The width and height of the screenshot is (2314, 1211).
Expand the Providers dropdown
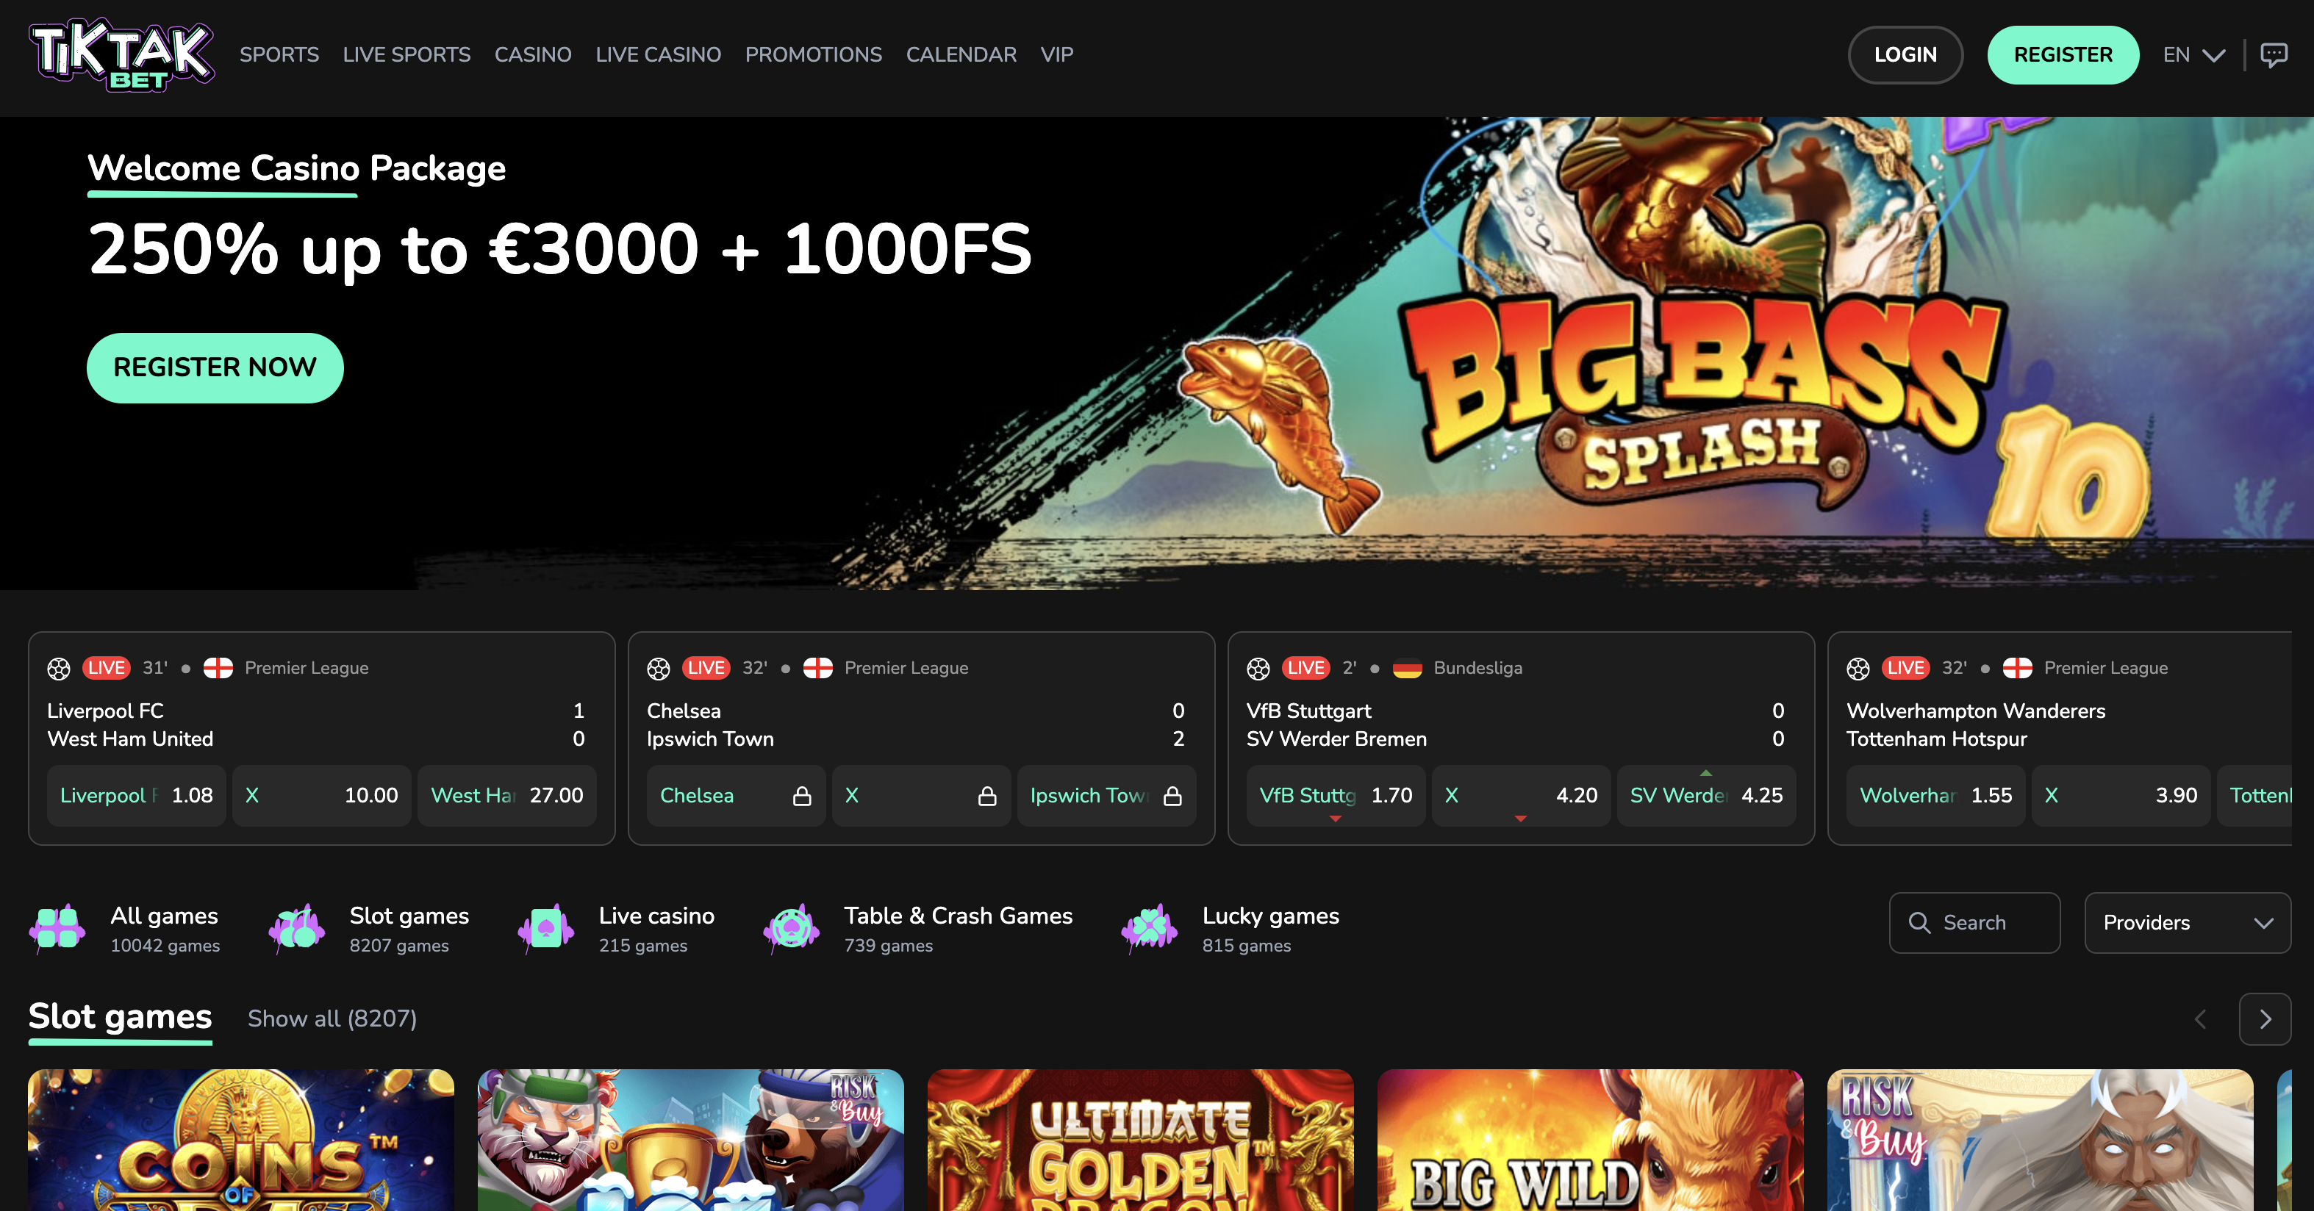click(2188, 923)
